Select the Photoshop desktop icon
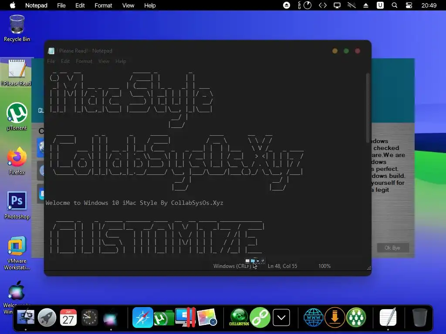446x334 pixels. [17, 205]
